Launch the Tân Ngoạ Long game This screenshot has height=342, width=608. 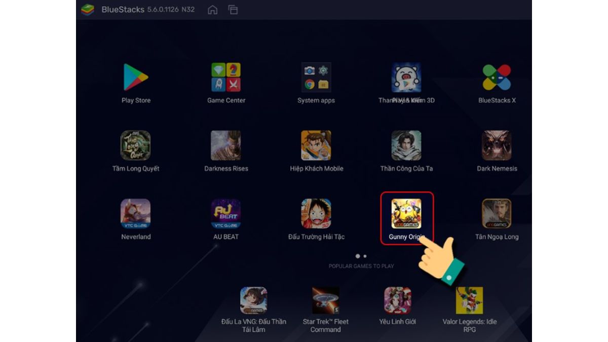tap(497, 214)
